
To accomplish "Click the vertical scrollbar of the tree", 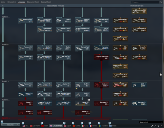I will click(x=163, y=70).
